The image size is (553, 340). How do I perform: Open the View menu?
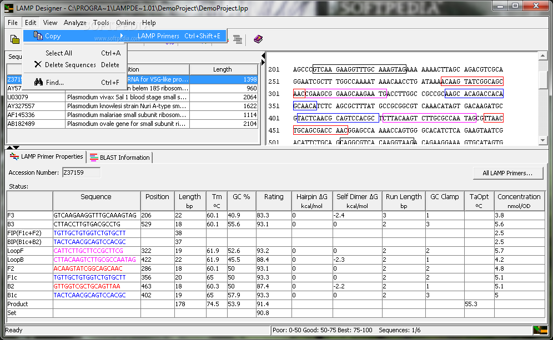pyautogui.click(x=50, y=23)
